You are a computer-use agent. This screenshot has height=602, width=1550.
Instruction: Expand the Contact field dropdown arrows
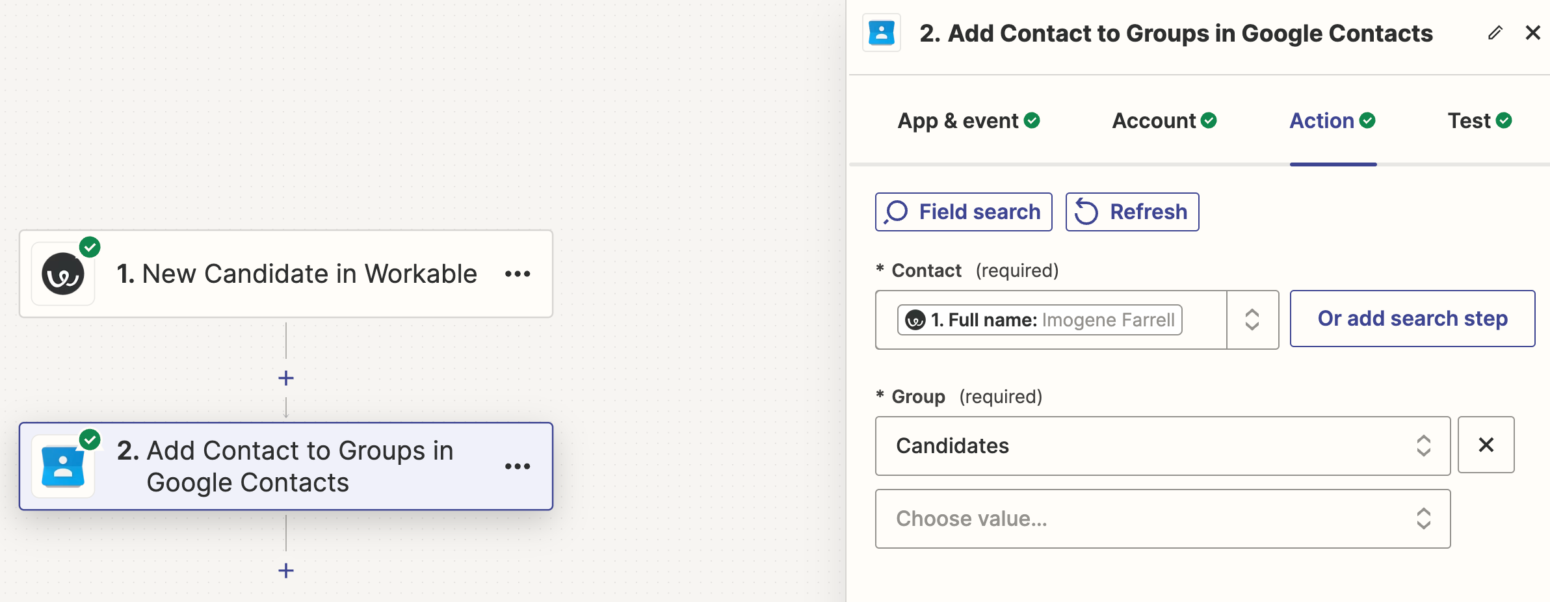(x=1252, y=320)
